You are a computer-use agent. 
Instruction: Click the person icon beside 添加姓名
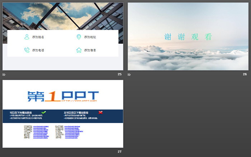click(x=27, y=37)
